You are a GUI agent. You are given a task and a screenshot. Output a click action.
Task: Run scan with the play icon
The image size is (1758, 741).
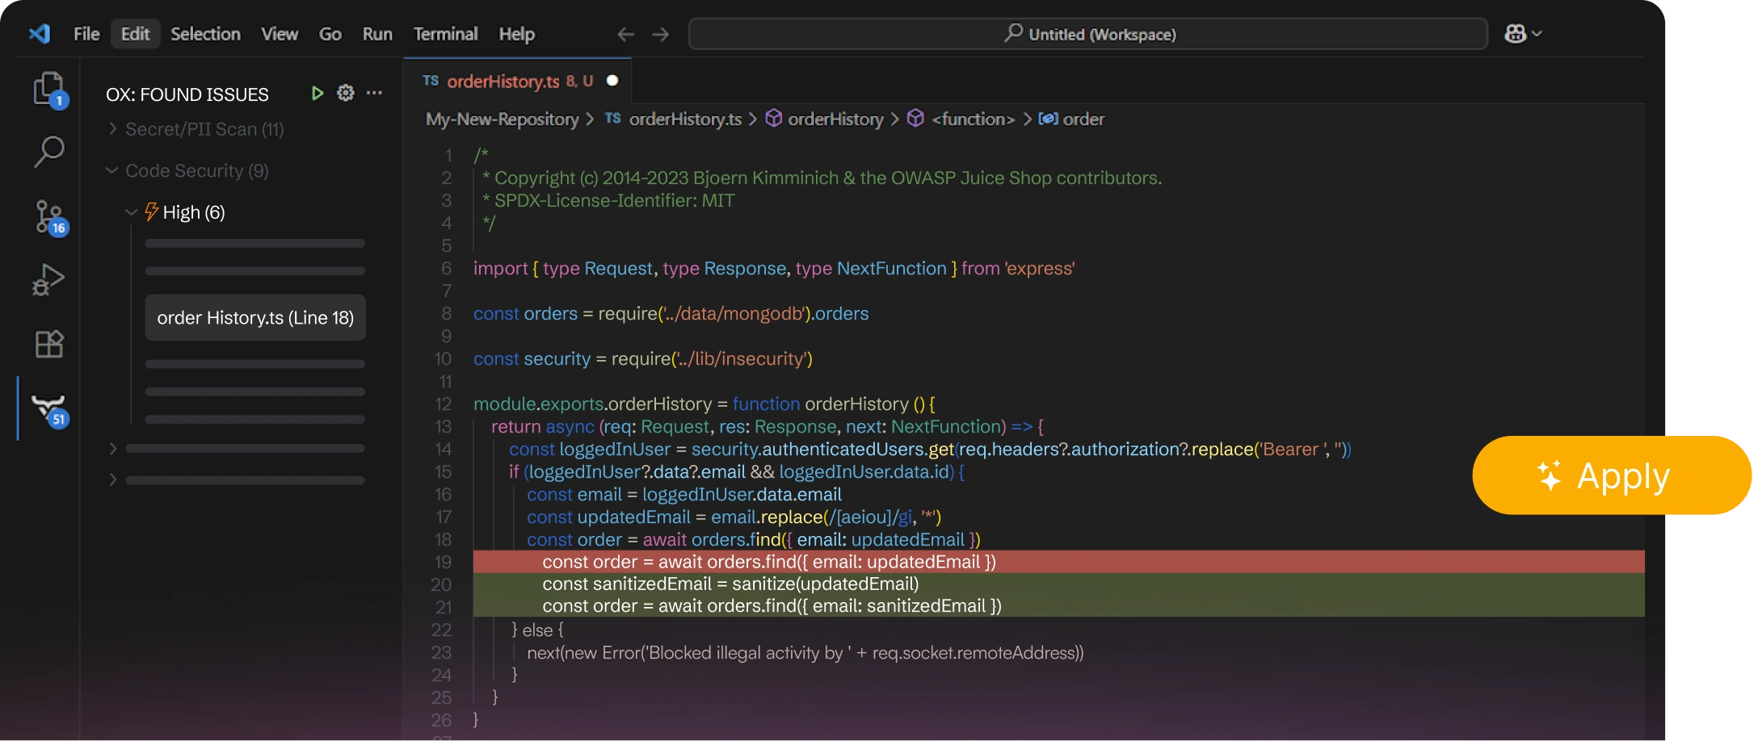(317, 94)
